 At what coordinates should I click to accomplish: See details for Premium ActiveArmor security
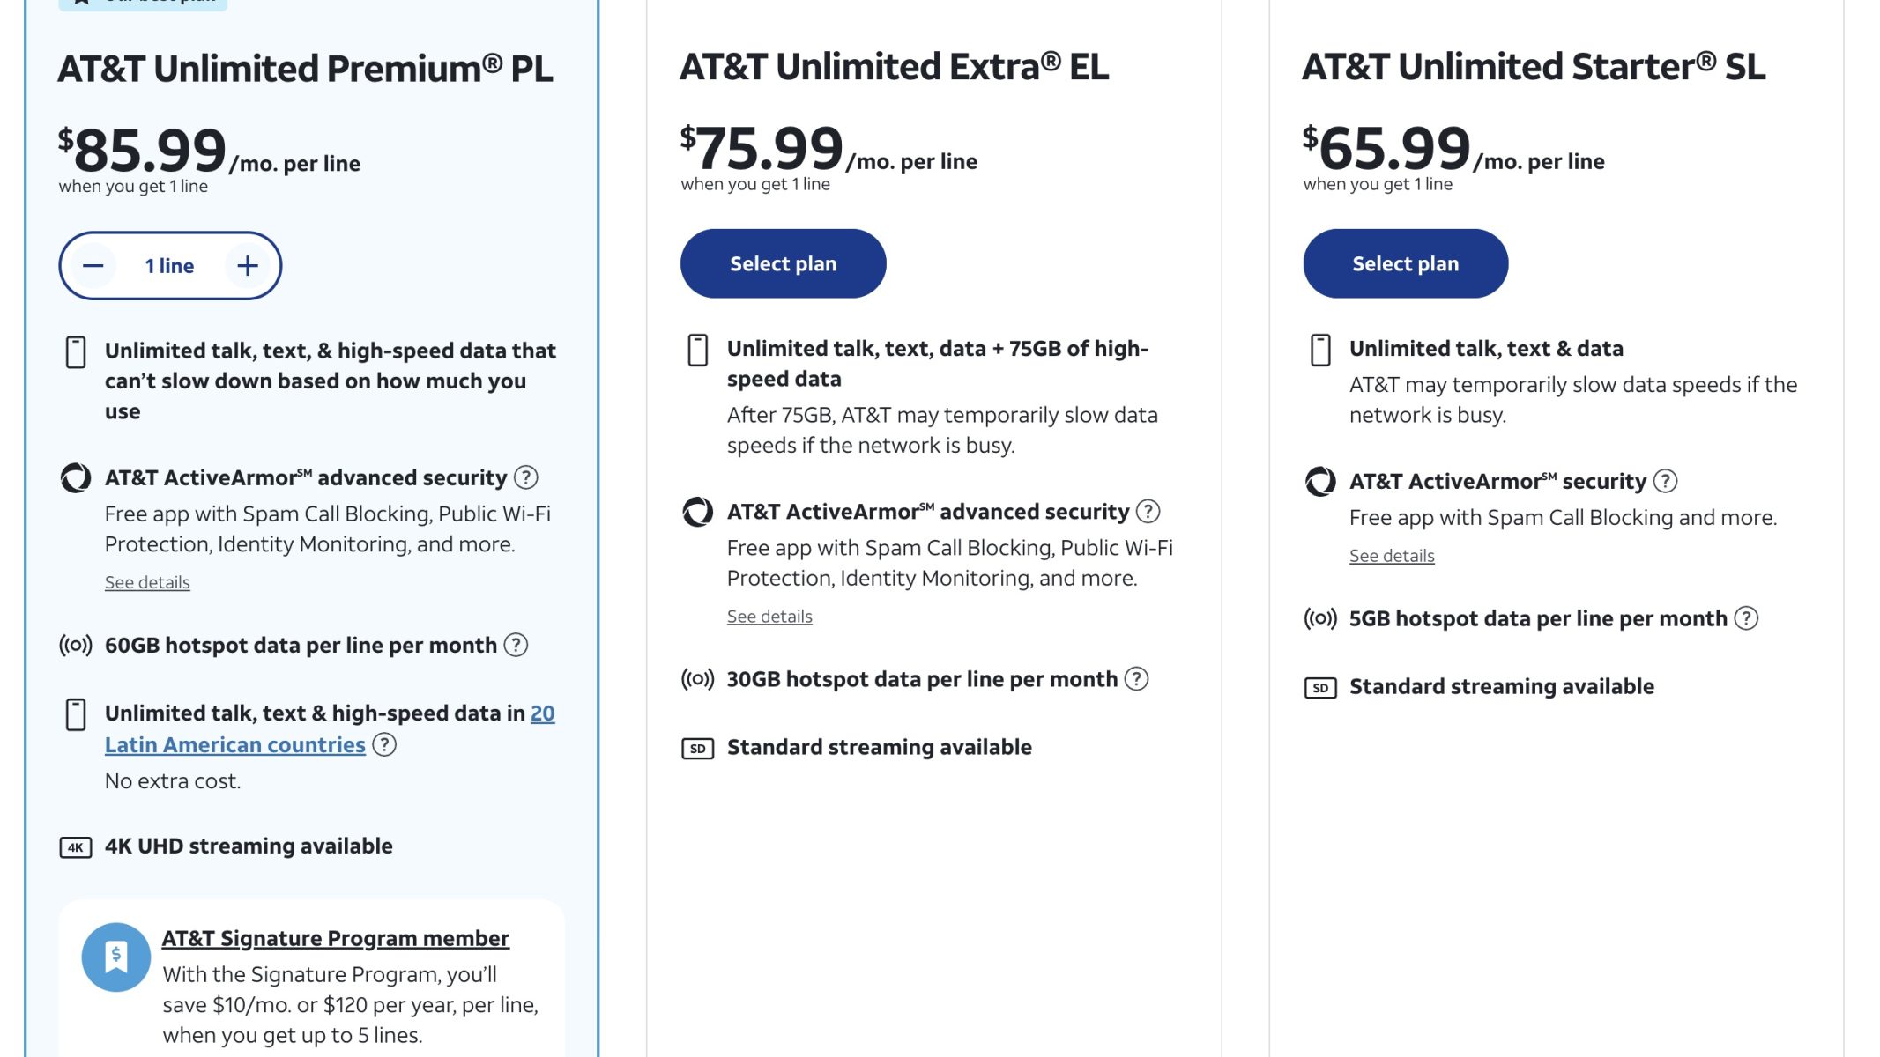pyautogui.click(x=147, y=582)
